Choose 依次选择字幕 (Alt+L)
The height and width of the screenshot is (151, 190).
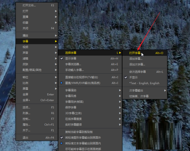pyautogui.click(x=145, y=72)
